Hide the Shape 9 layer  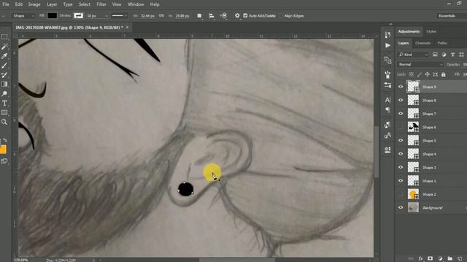pos(401,87)
